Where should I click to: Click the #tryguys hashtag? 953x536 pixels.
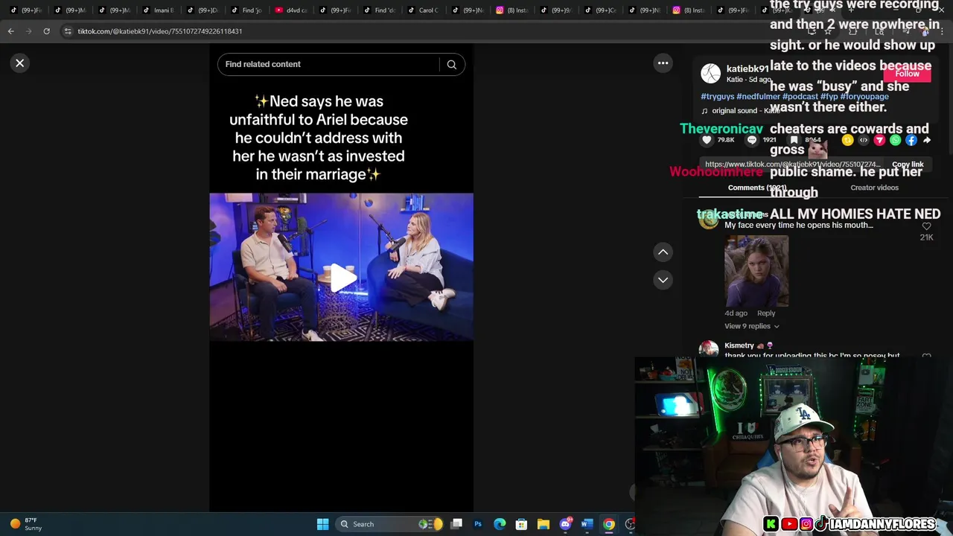(x=717, y=97)
